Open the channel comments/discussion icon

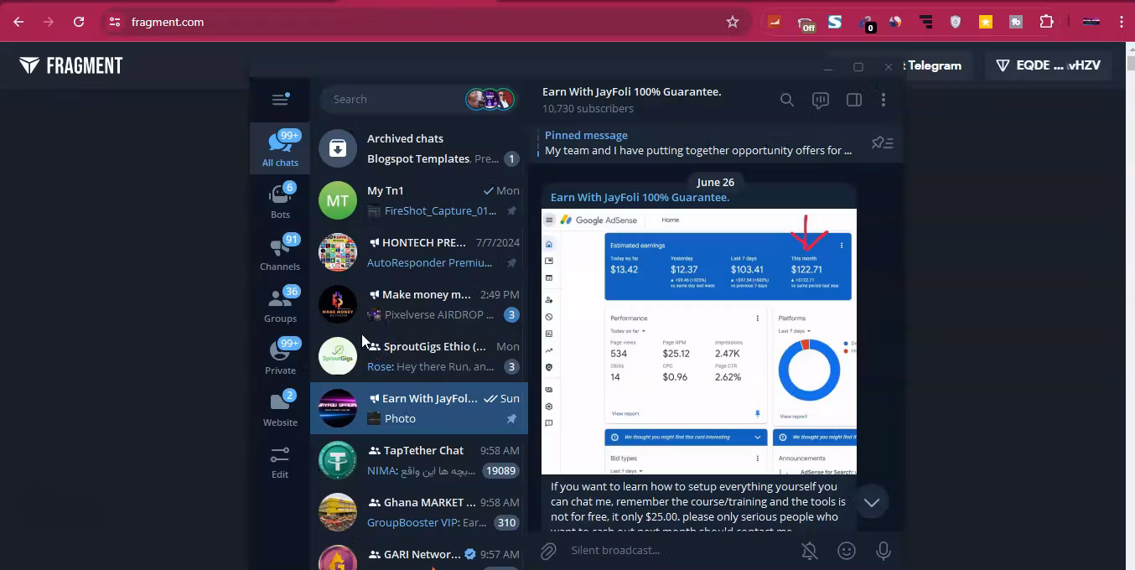(821, 100)
